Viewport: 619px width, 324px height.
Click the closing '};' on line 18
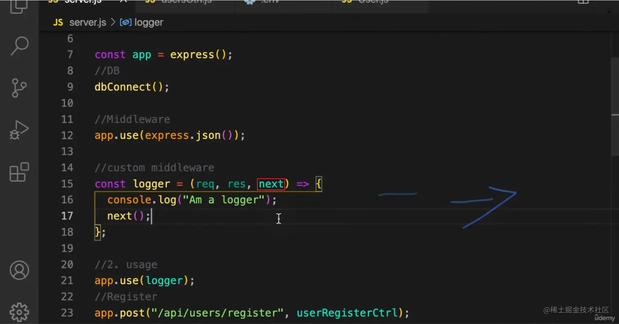tap(101, 232)
